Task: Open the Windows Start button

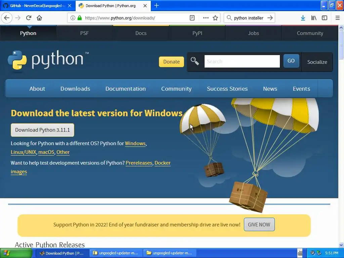Action: tap(16, 253)
